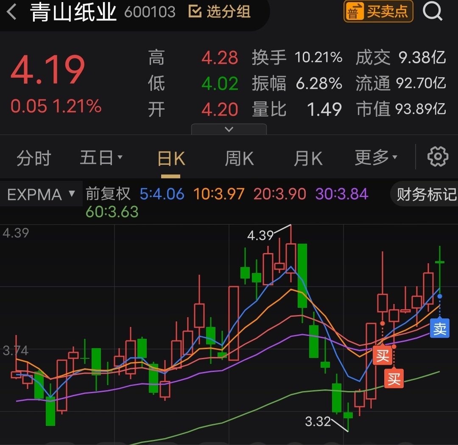Image resolution: width=458 pixels, height=445 pixels.
Task: Expand quote details with down chevron
Action: click(229, 129)
